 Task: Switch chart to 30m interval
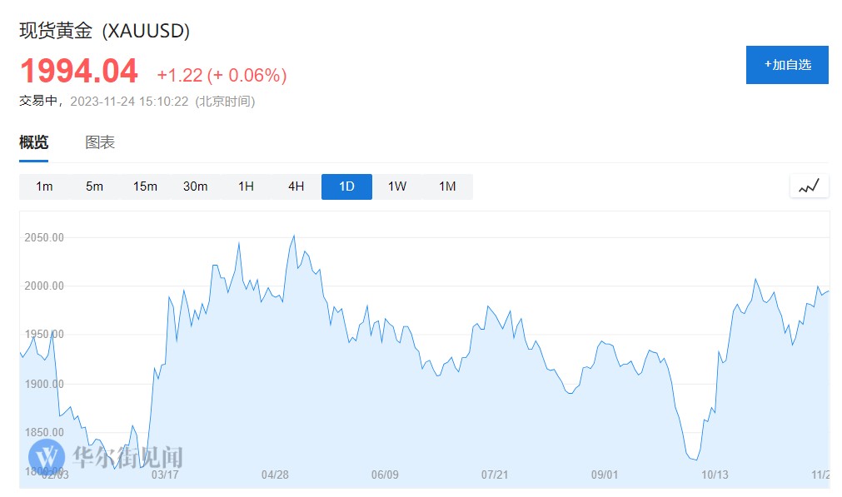195,186
